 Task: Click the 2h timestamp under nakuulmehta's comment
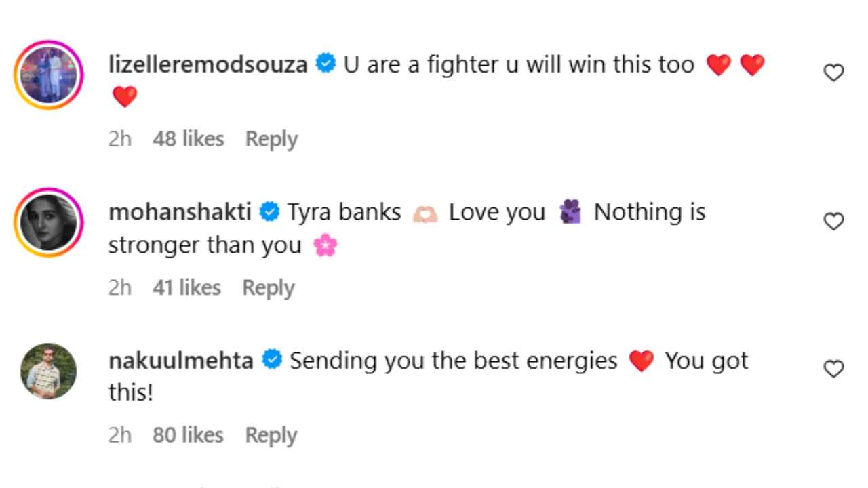click(x=120, y=435)
